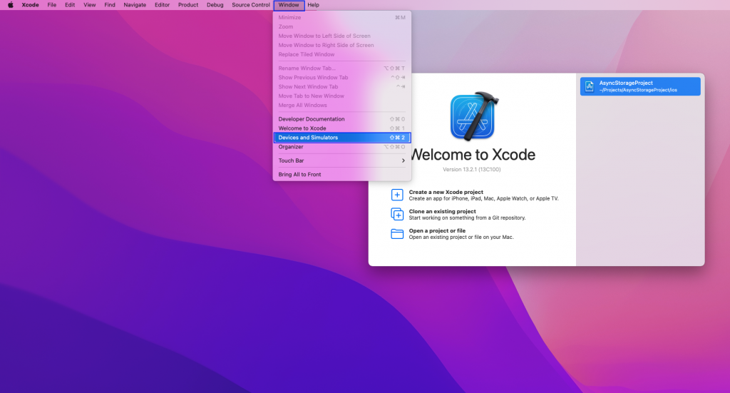Screen dimensions: 730x393
Task: Click the folder icon to open project
Action: (397, 234)
